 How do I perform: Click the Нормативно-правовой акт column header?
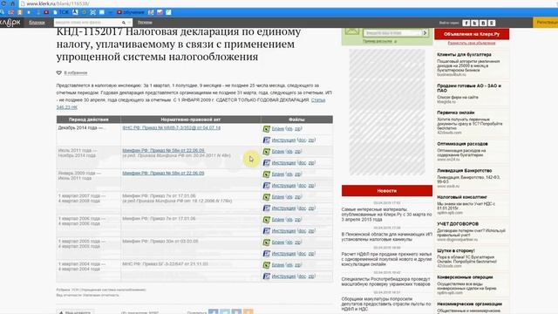click(x=191, y=119)
